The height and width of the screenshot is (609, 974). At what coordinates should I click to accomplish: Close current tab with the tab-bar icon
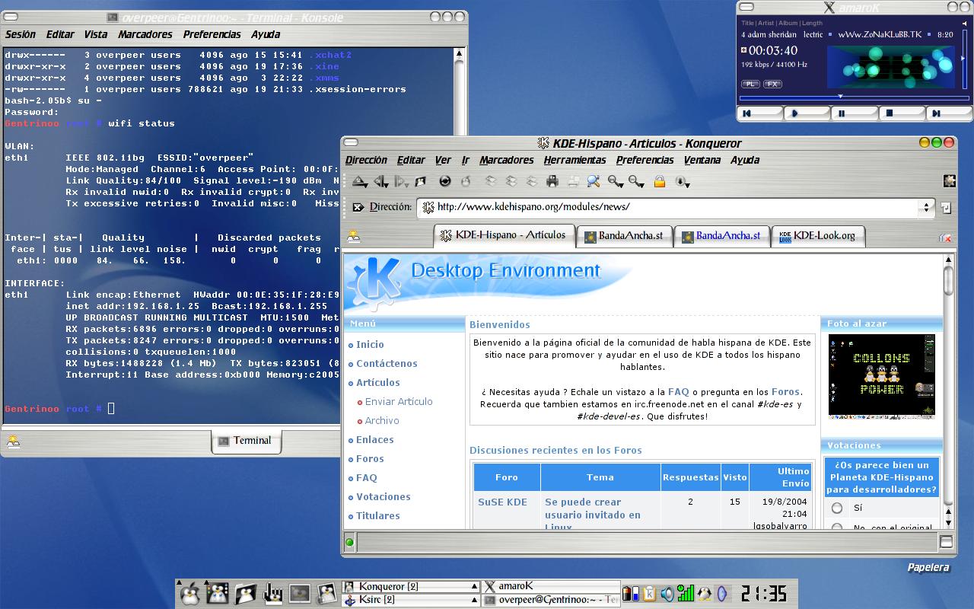944,238
